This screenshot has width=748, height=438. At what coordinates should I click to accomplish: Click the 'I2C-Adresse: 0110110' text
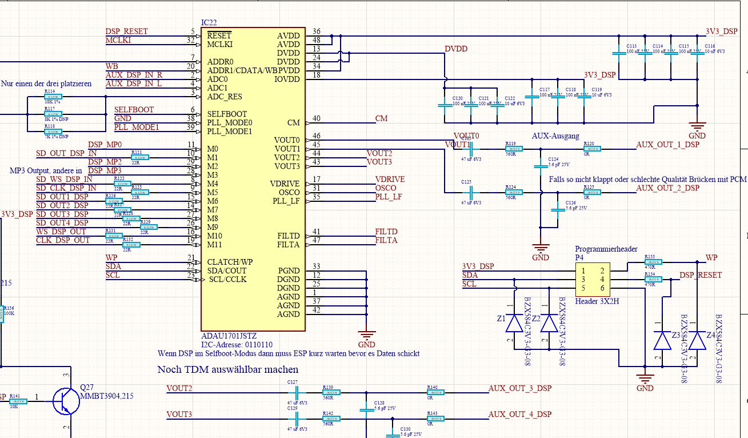click(237, 345)
